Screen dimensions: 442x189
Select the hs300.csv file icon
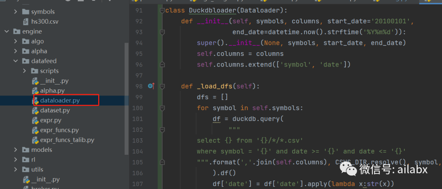pos(26,22)
